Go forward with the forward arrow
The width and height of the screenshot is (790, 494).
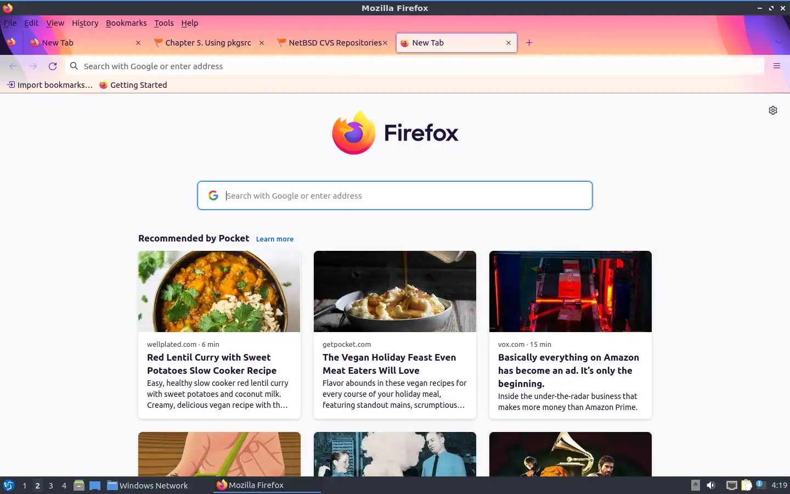click(x=33, y=66)
